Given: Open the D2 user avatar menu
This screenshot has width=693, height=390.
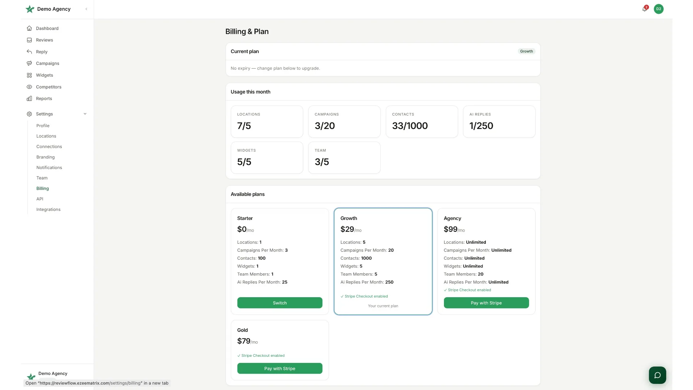Looking at the screenshot, I should [659, 9].
